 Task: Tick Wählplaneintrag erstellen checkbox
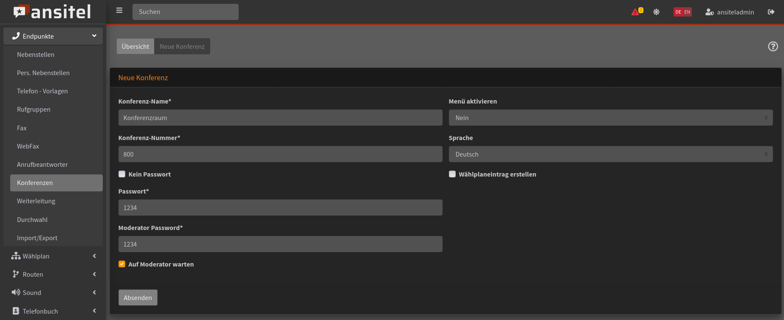point(452,174)
